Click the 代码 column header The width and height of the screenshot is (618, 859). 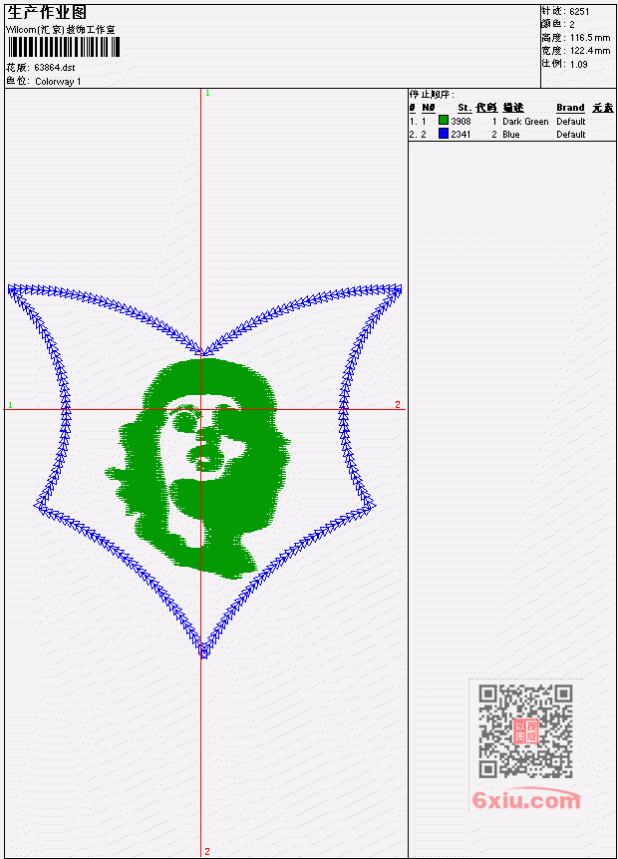486,108
